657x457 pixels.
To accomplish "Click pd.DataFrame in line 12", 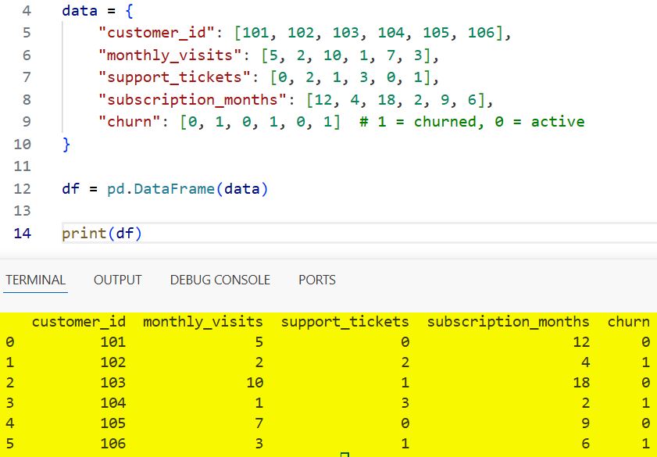I will point(161,189).
